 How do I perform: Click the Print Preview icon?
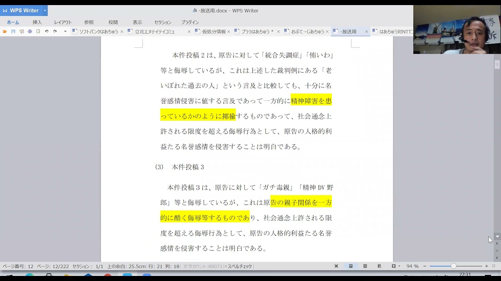click(38, 32)
